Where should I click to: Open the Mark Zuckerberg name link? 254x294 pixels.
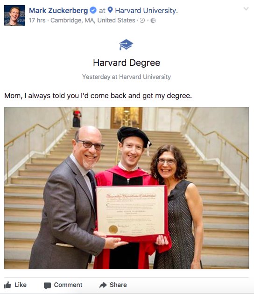pos(58,10)
